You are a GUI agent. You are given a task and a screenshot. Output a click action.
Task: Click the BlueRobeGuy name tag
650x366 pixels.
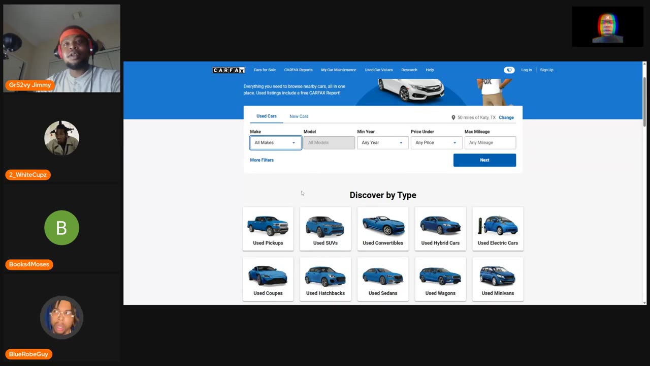pyautogui.click(x=28, y=354)
